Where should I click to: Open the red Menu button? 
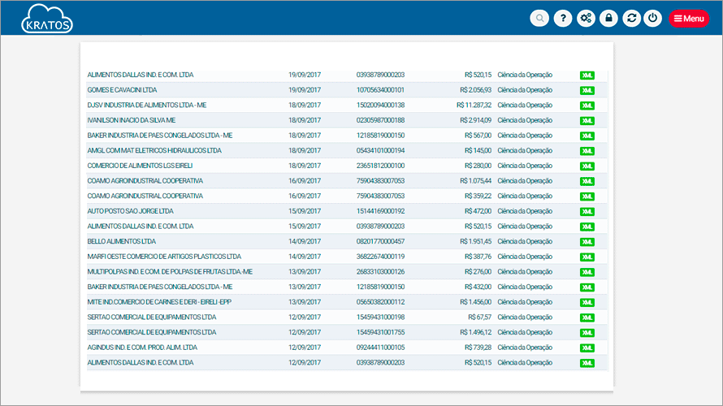689,19
